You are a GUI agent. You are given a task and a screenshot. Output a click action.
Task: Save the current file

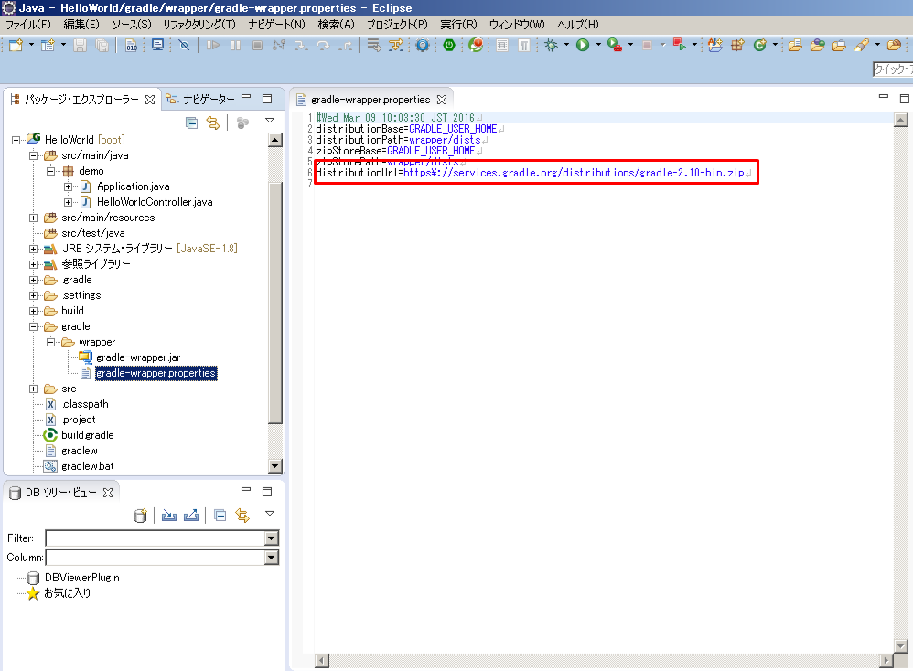click(x=79, y=44)
